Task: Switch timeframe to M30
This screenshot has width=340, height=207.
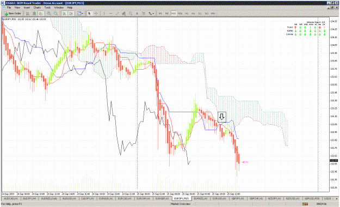Action: pyautogui.click(x=180, y=14)
